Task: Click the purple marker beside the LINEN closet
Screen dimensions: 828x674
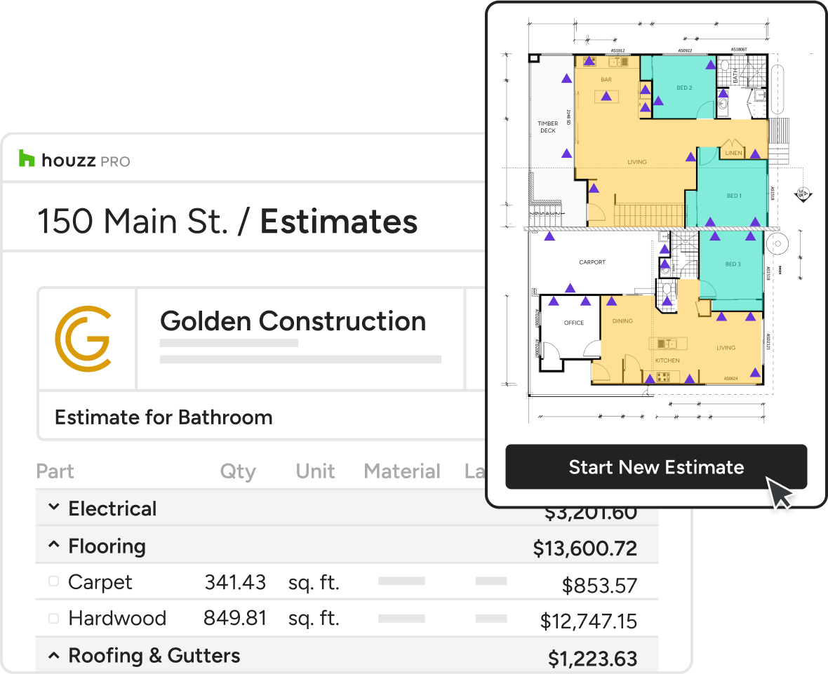Action: coord(756,154)
